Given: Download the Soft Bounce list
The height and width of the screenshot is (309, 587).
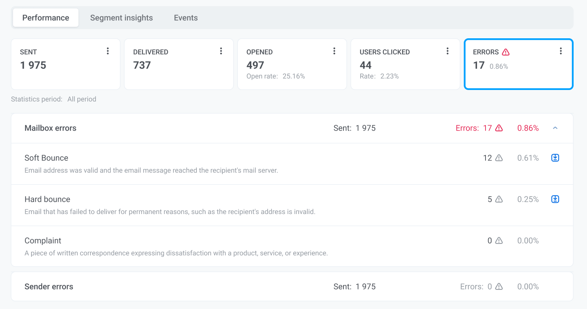Looking at the screenshot, I should pos(555,158).
